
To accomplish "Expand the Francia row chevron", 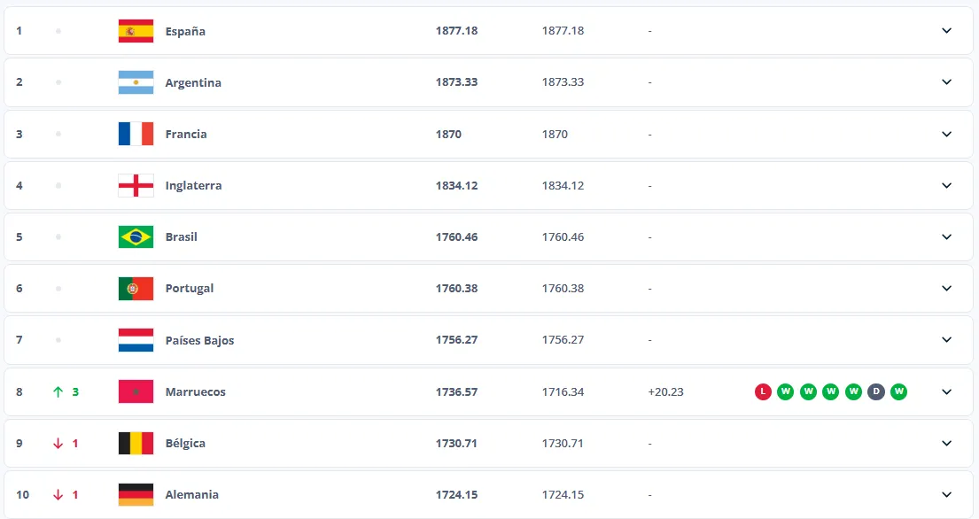I will pos(946,134).
